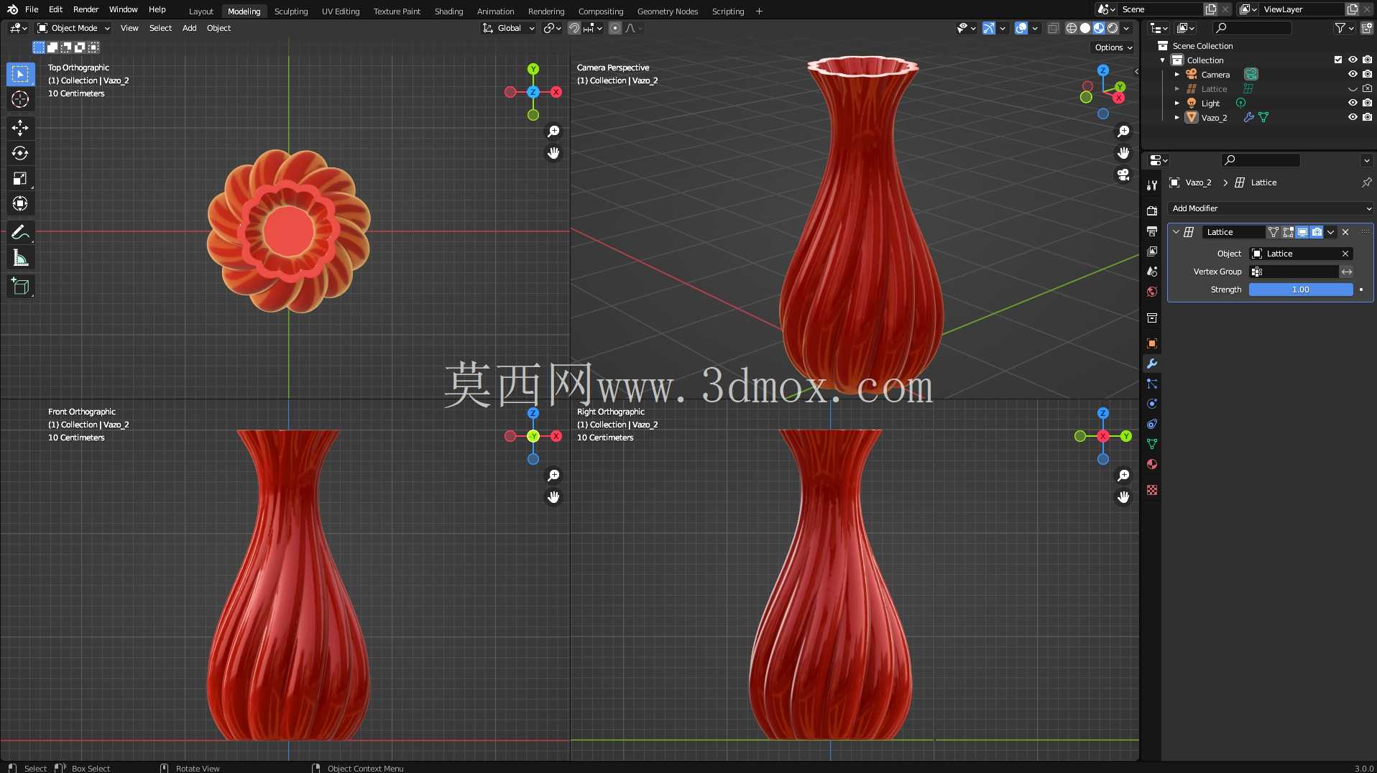The width and height of the screenshot is (1377, 773).
Task: Select the Measure tool
Action: point(20,258)
